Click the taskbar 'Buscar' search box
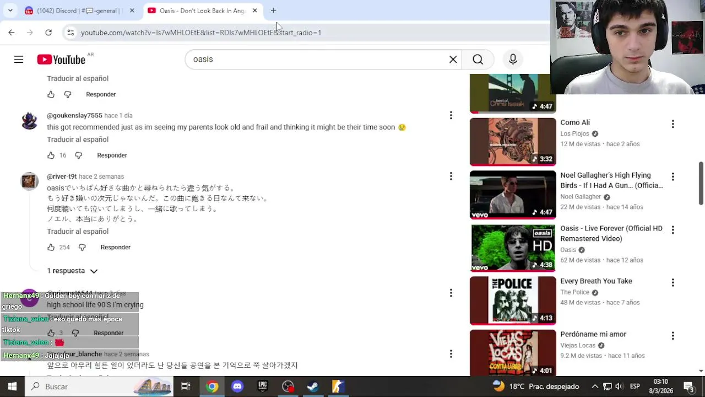This screenshot has height=397, width=705. pos(99,387)
